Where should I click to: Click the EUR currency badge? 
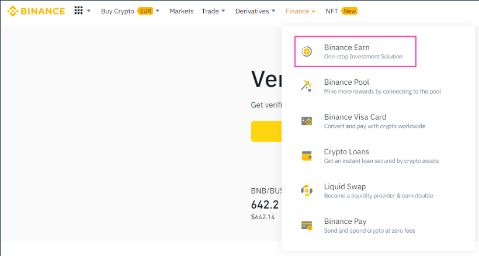(x=145, y=11)
